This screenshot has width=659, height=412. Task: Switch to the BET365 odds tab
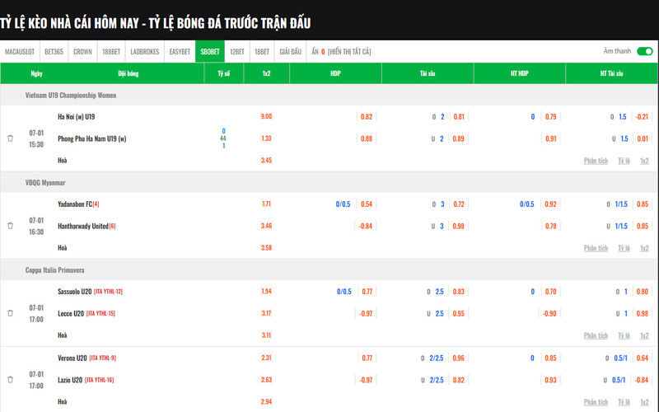pos(54,51)
